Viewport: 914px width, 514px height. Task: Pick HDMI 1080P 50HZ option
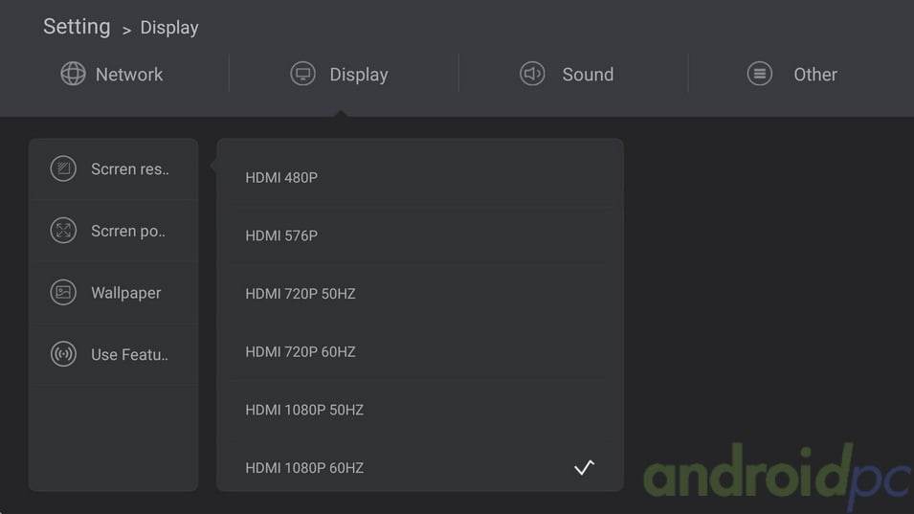tap(420, 410)
